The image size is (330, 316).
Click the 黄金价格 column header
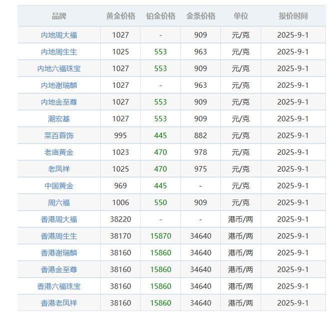pyautogui.click(x=120, y=16)
